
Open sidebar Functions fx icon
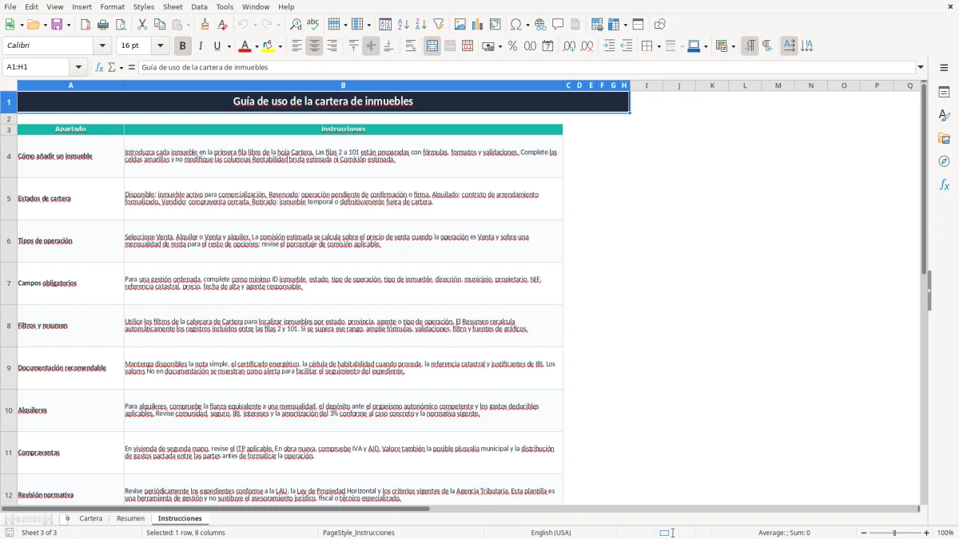[x=944, y=184]
